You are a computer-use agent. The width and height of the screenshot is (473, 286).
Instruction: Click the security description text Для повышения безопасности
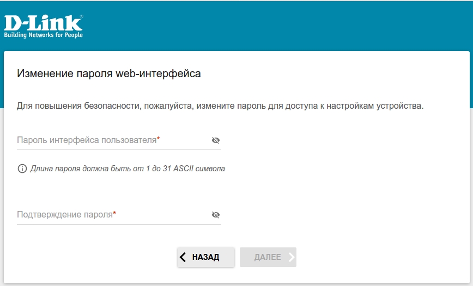[220, 105]
